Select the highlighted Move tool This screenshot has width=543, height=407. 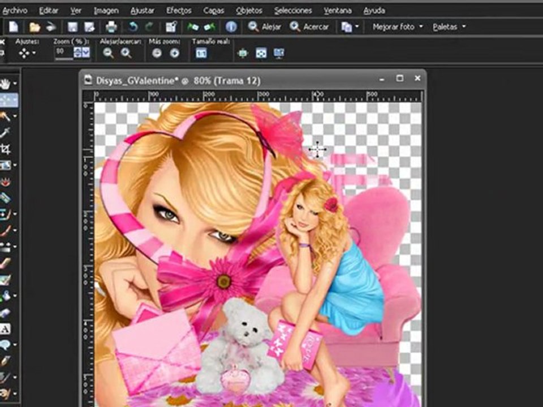pyautogui.click(x=8, y=100)
